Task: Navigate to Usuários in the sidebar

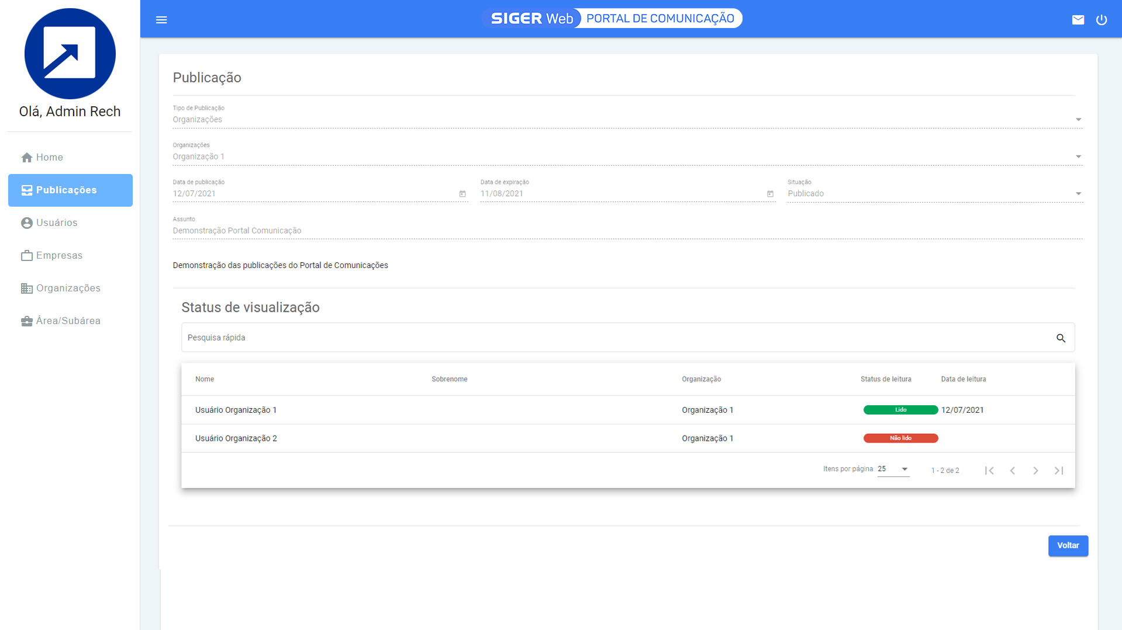Action: 57,223
